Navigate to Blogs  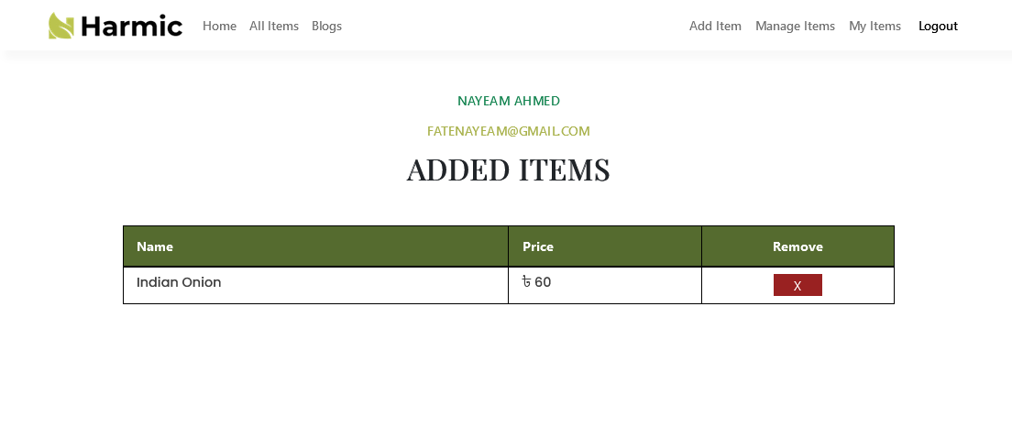pyautogui.click(x=326, y=26)
